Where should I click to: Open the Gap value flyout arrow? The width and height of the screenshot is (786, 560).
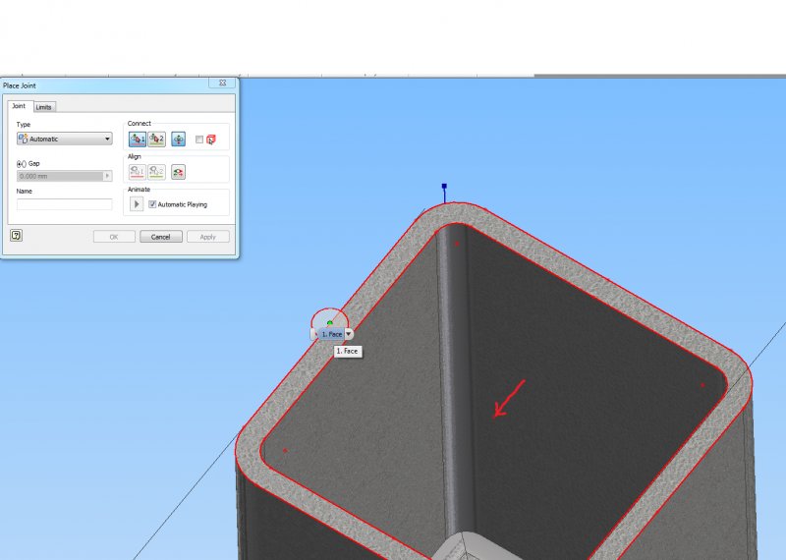click(107, 176)
